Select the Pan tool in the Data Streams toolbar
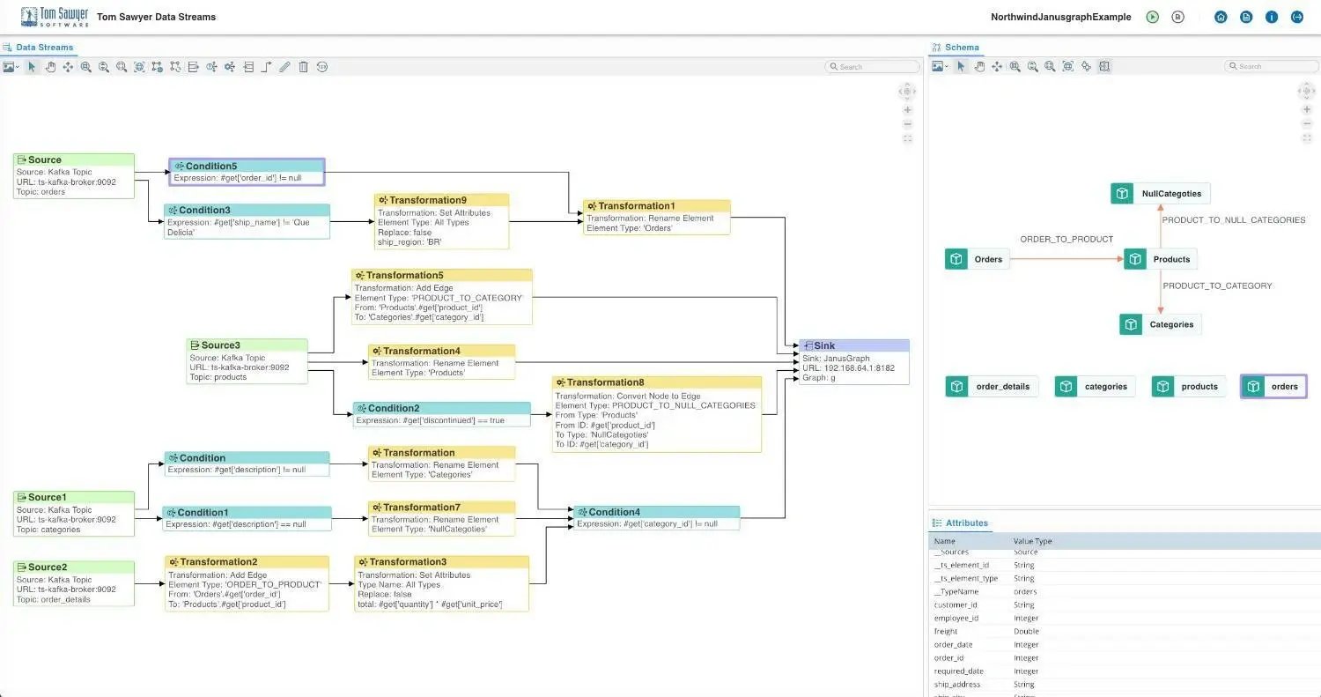The width and height of the screenshot is (1321, 697). (50, 66)
